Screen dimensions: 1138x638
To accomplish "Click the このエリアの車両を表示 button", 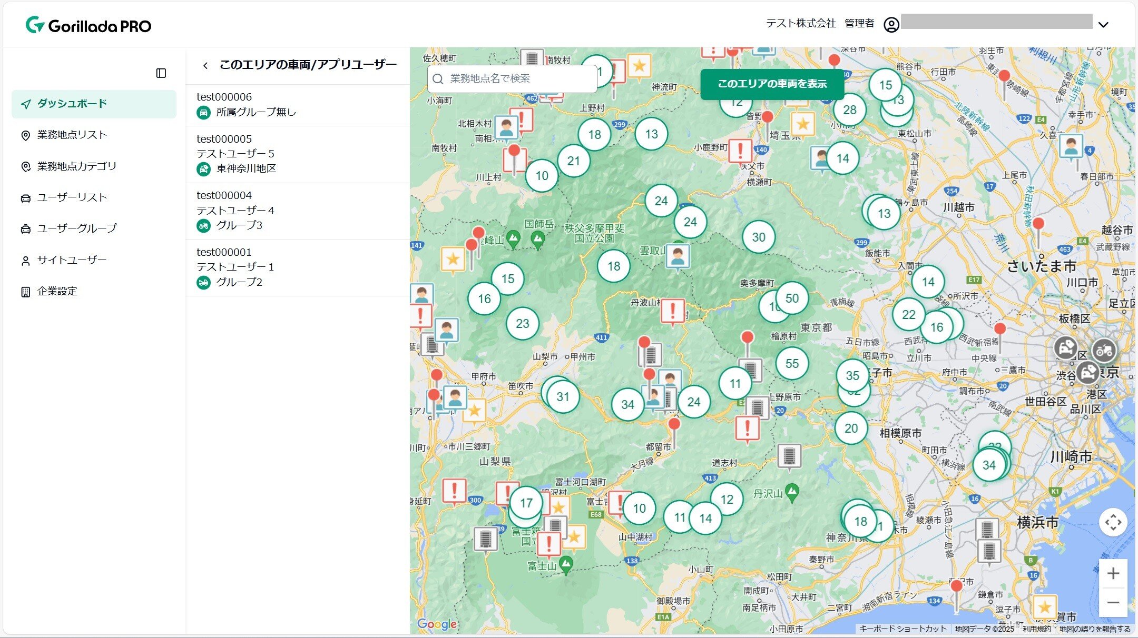I will [x=772, y=84].
